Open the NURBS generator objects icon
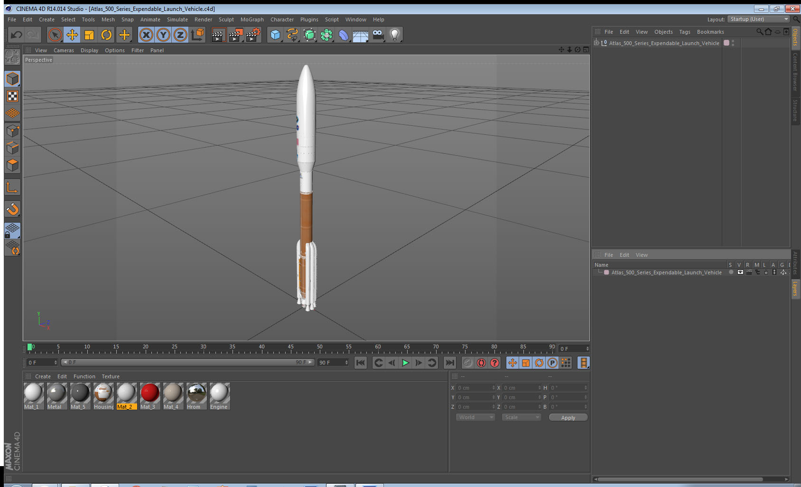Viewport: 801px width, 487px height. coord(309,35)
